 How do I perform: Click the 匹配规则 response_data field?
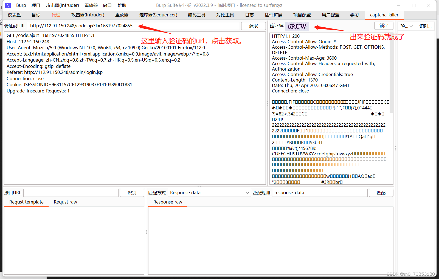(x=320, y=193)
